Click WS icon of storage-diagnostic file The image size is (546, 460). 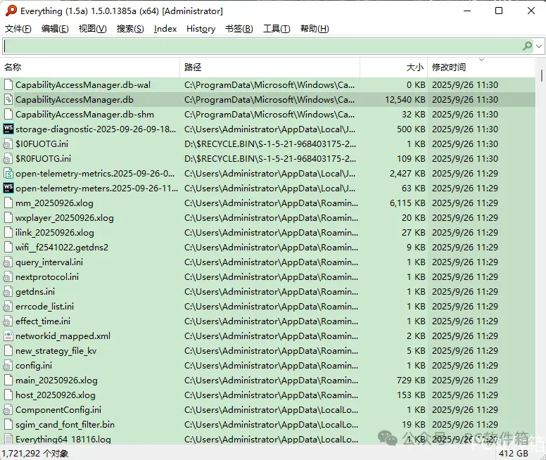pos(8,129)
